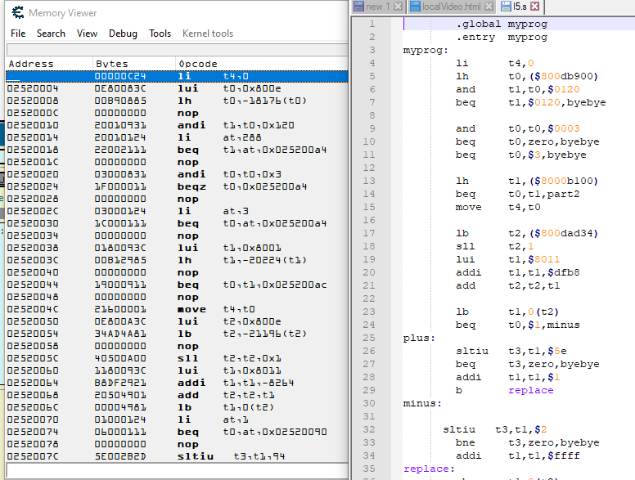The height and width of the screenshot is (480, 635).
Task: Click the save icon on localVideo.html tab
Action: tap(415, 7)
